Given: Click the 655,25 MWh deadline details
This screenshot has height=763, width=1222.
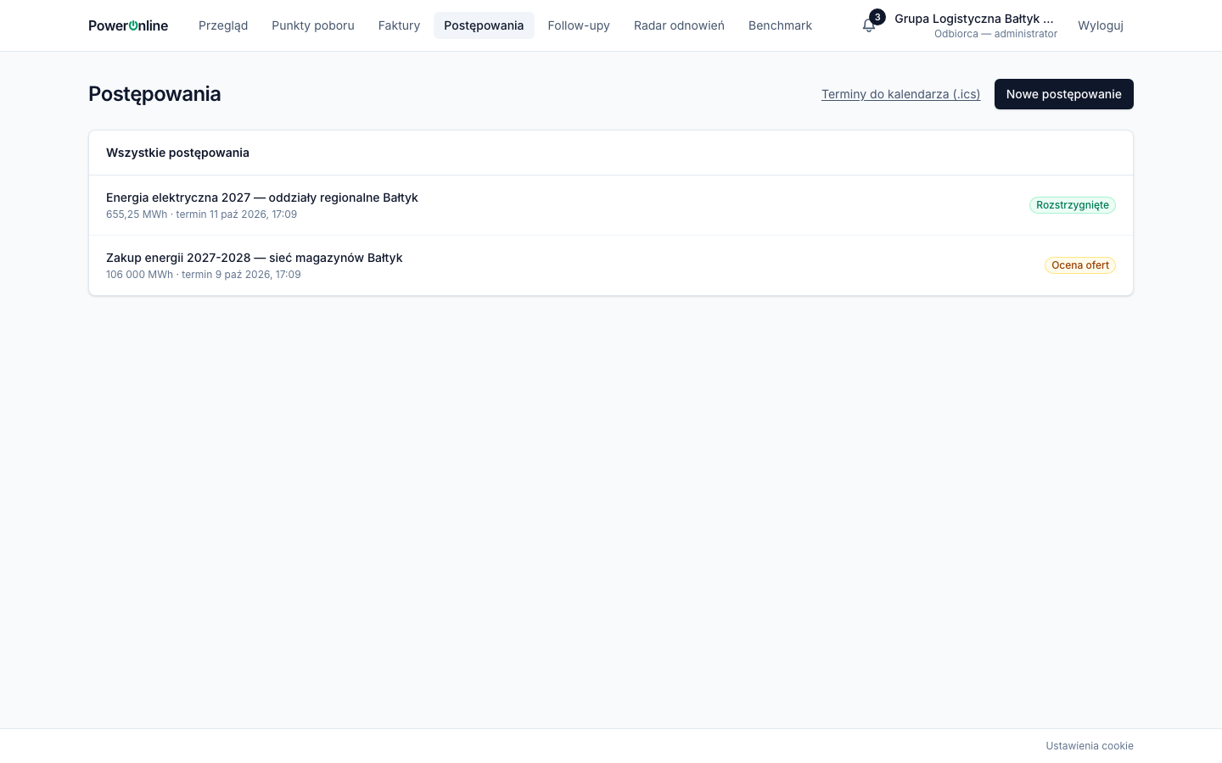Looking at the screenshot, I should point(202,214).
